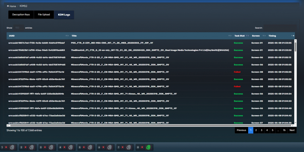Switch to the Decryption Keys tab

(21, 15)
